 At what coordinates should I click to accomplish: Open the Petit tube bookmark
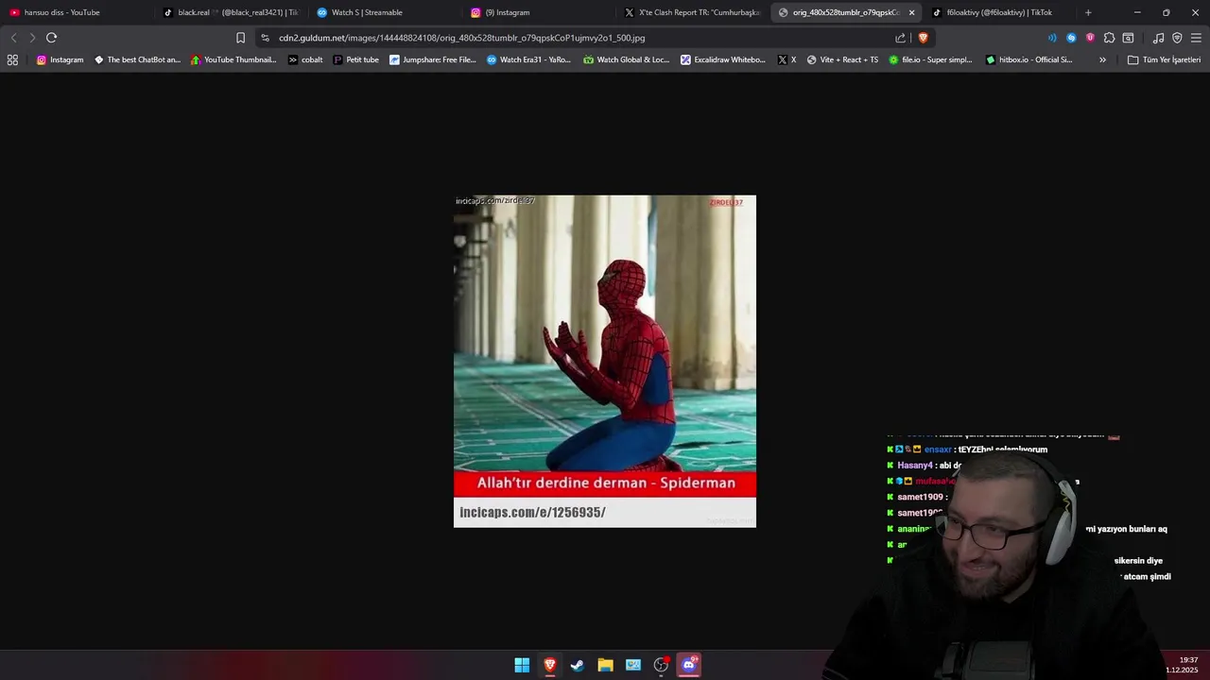355,59
